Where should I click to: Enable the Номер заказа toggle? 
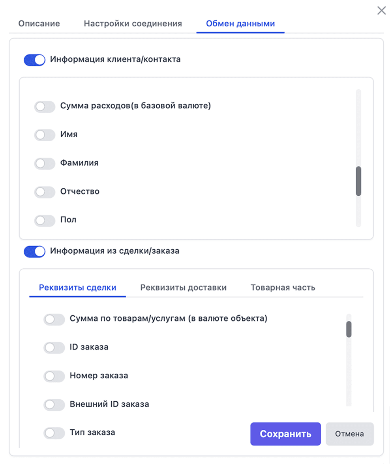click(x=54, y=376)
